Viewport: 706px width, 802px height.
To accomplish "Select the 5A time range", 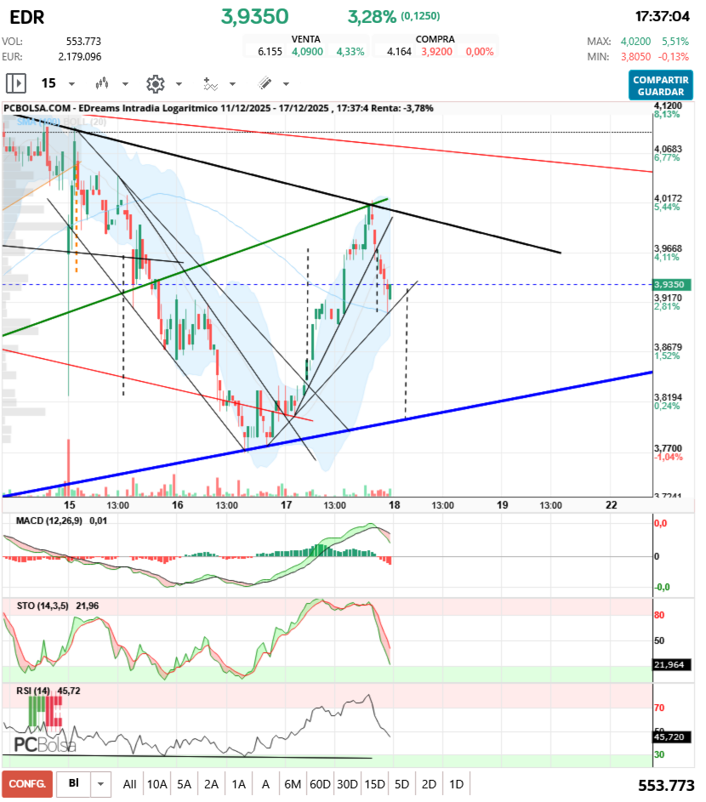I will tap(185, 784).
